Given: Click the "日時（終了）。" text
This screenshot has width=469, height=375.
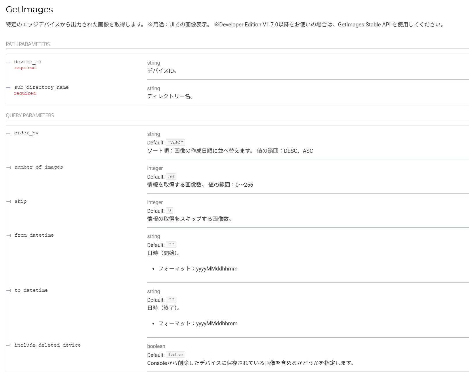Looking at the screenshot, I should click(x=164, y=308).
